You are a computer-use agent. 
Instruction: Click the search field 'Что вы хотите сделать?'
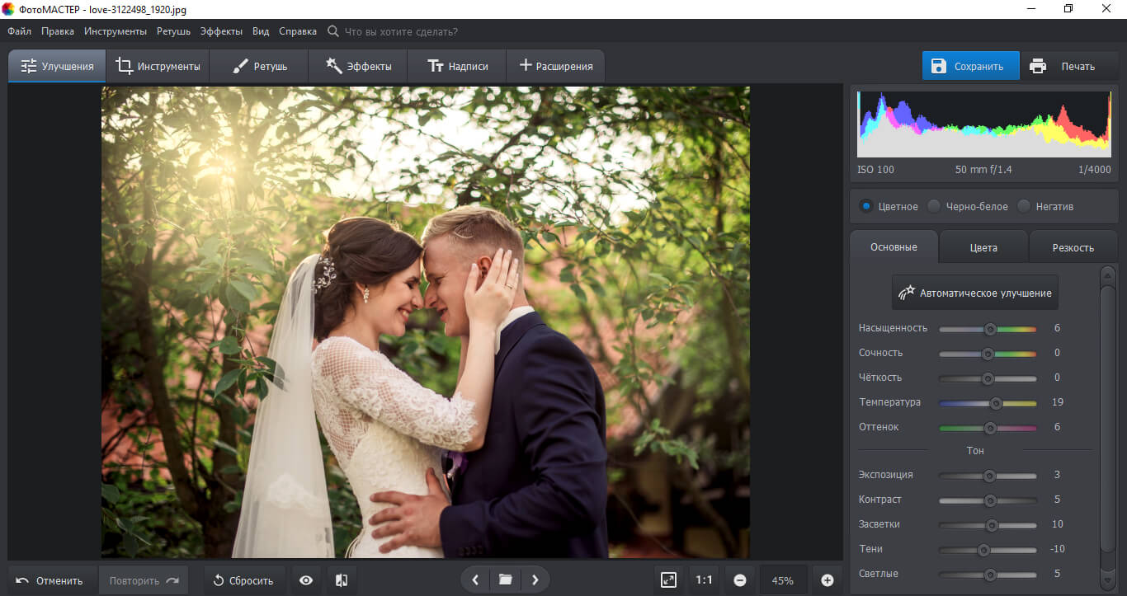click(400, 31)
